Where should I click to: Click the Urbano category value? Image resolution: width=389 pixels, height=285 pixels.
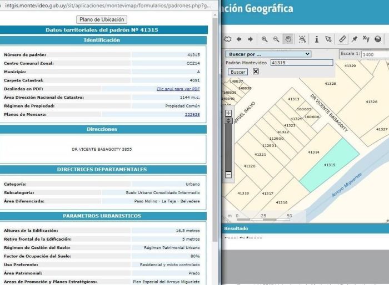coord(192,184)
